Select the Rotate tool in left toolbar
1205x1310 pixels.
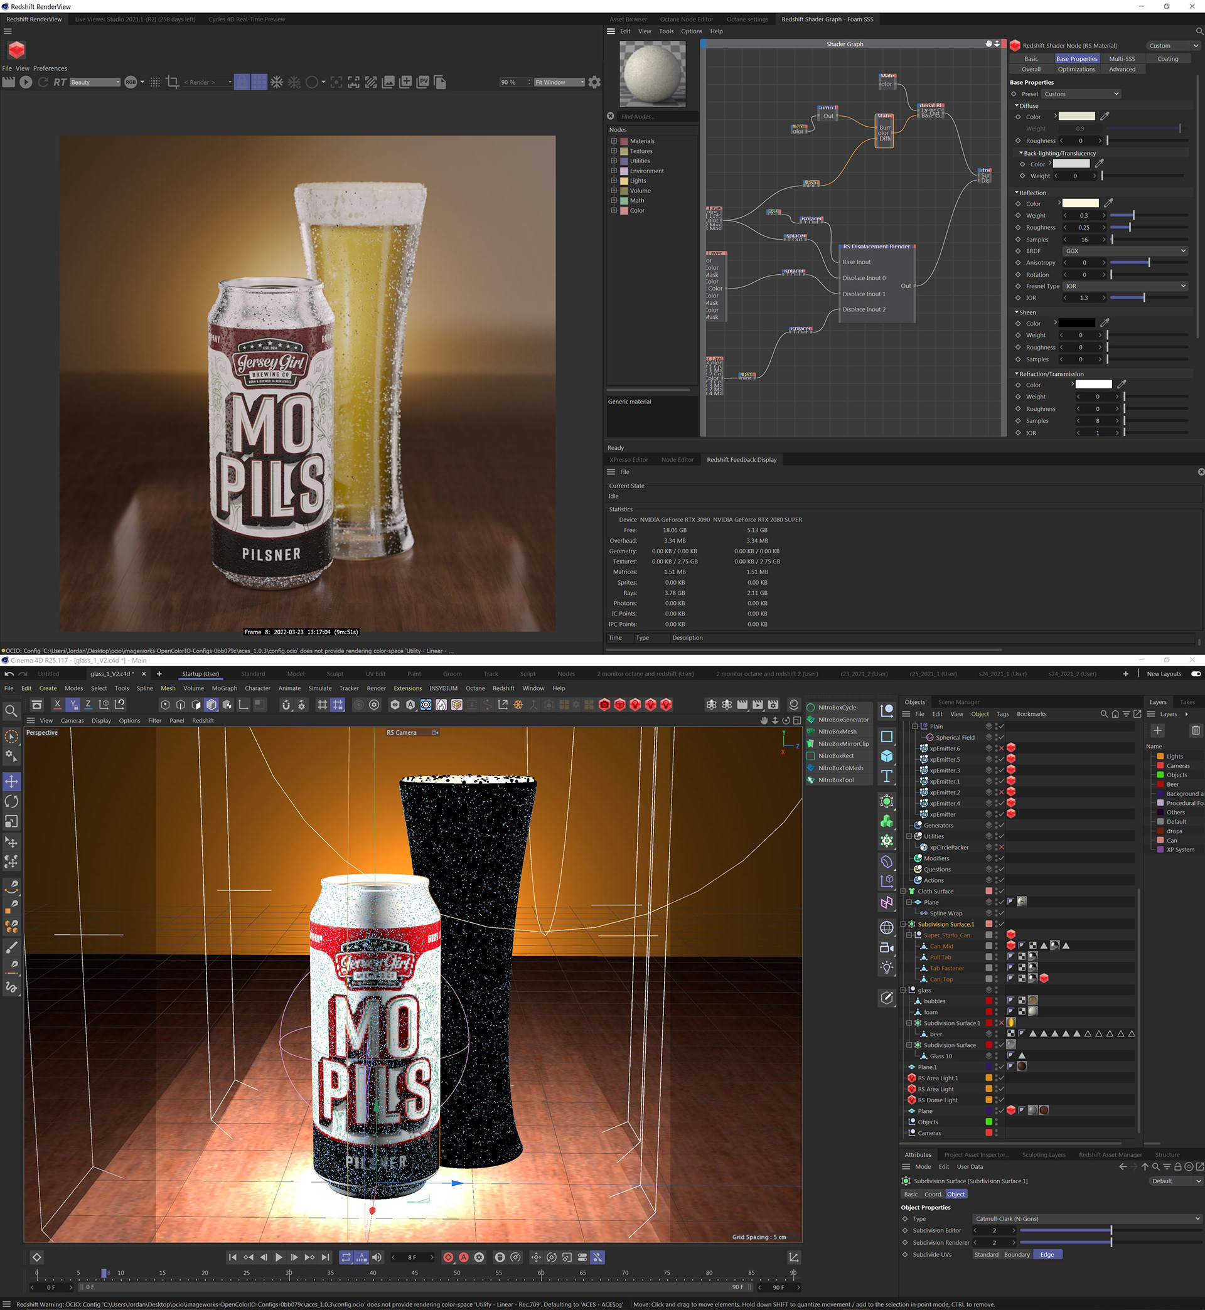point(11,801)
